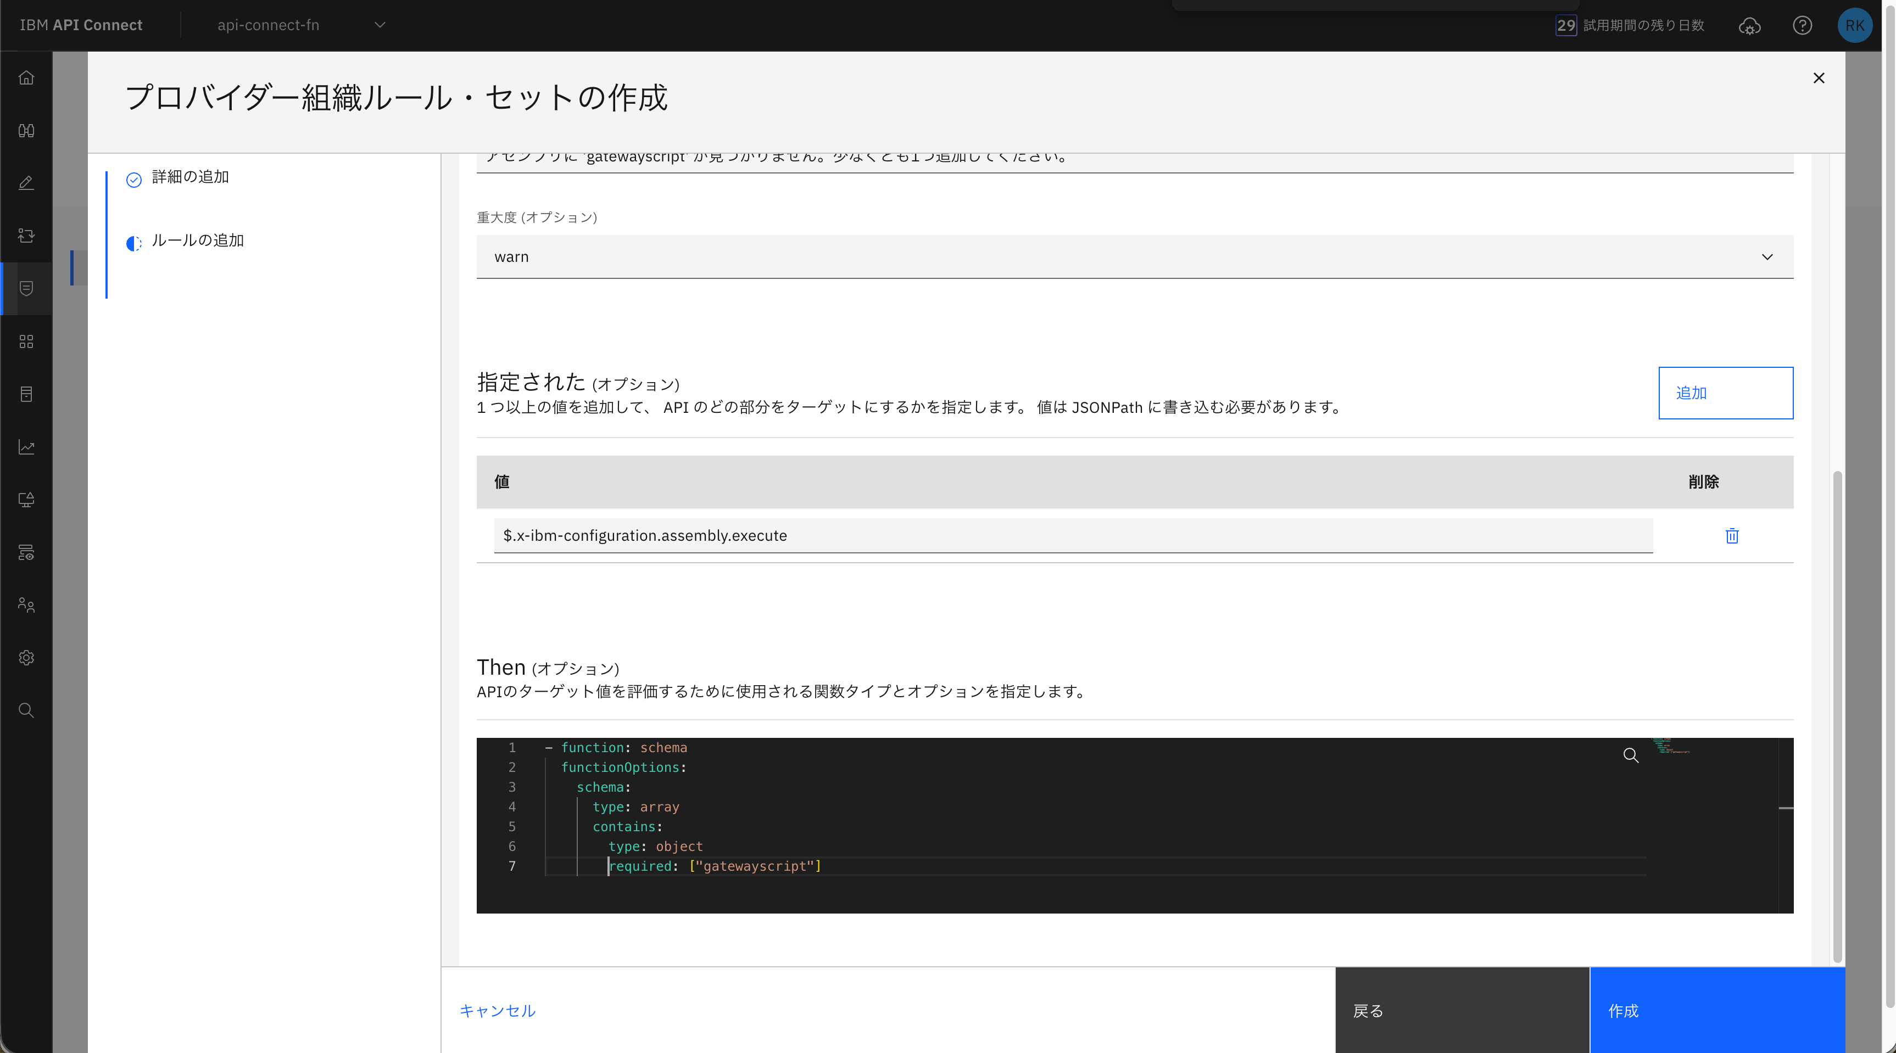Click the $.x-ibm-configuration.assembly.execute input field
Viewport: 1896px width, 1053px height.
(x=1072, y=536)
